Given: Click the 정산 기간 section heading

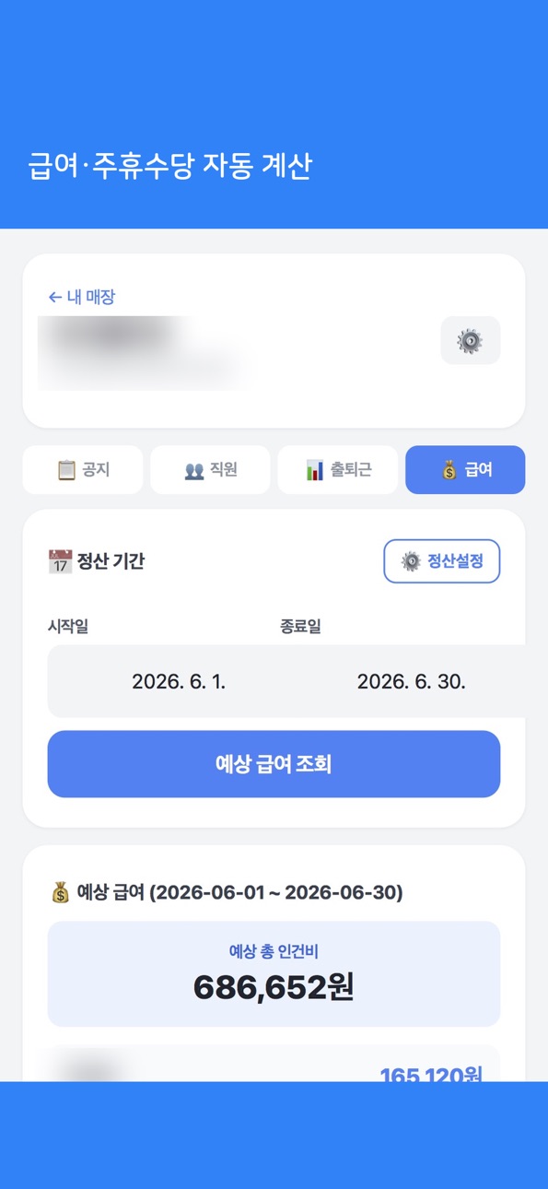Looking at the screenshot, I should pos(111,560).
